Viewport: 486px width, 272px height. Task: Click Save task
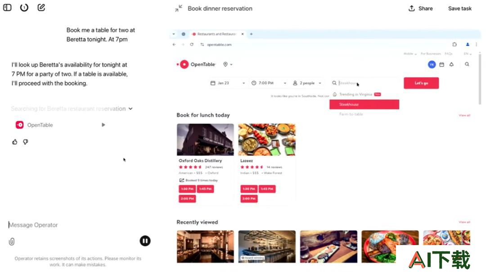(x=459, y=9)
